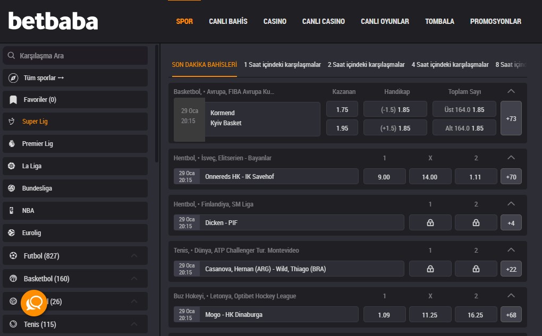
Task: Go to the CASINO section
Action: (x=275, y=21)
